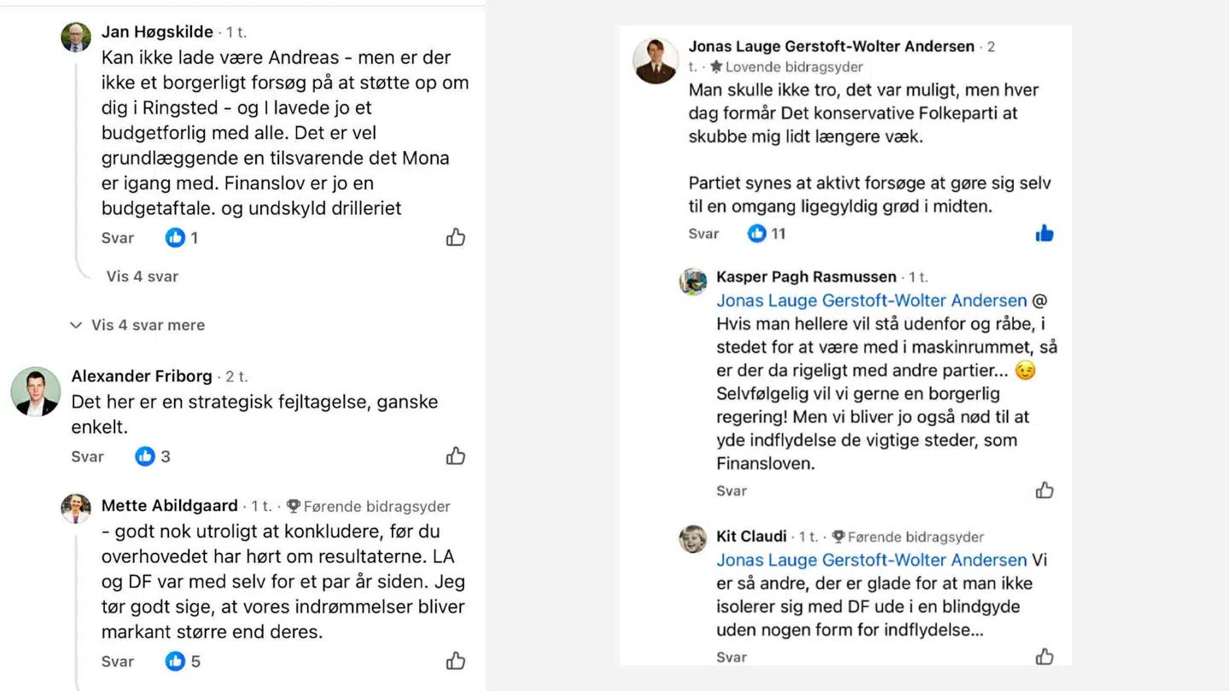Click the chevron next to Vis 4 svar mere
The width and height of the screenshot is (1229, 691).
[77, 325]
